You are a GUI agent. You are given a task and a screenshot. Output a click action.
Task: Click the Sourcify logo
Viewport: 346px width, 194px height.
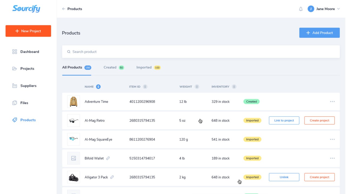[x=26, y=9]
